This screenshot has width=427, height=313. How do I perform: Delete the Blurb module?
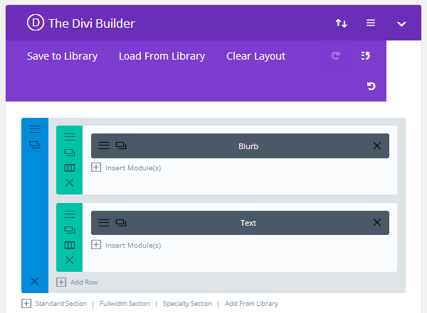(377, 146)
